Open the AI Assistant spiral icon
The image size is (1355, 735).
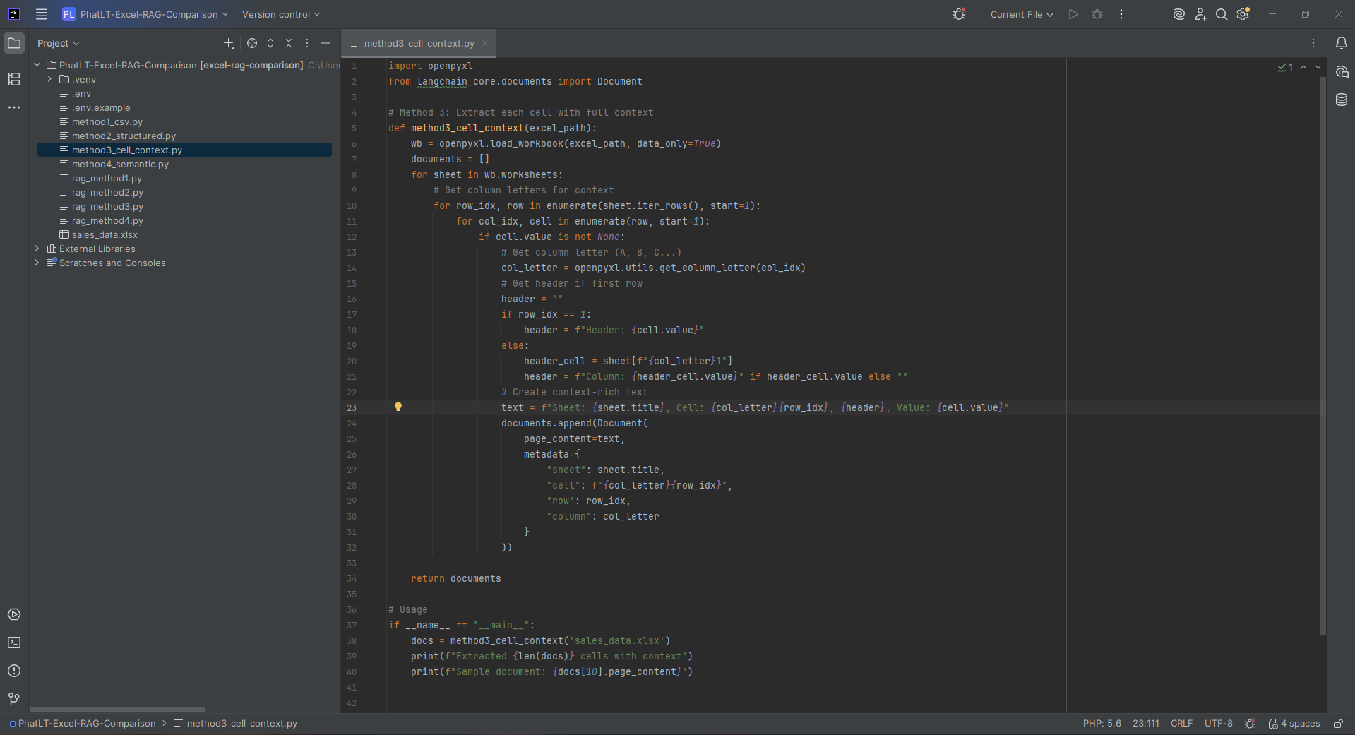tap(1178, 14)
